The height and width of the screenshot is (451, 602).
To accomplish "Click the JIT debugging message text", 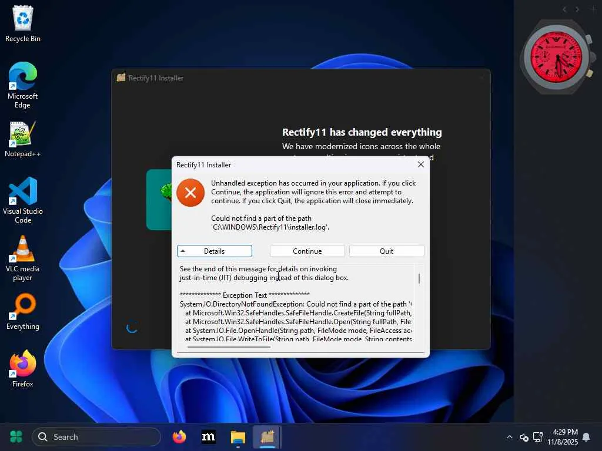I will point(264,273).
